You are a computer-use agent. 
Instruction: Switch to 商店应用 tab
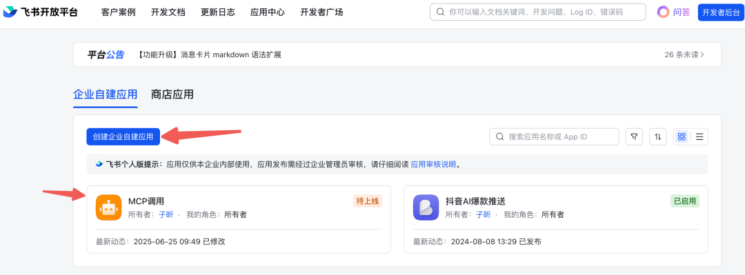click(172, 94)
